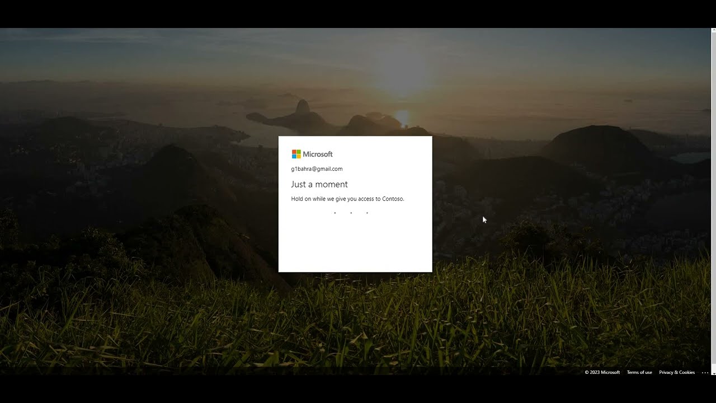
Task: Click the Microsoft logo in the sign-in card
Action: [x=312, y=154]
